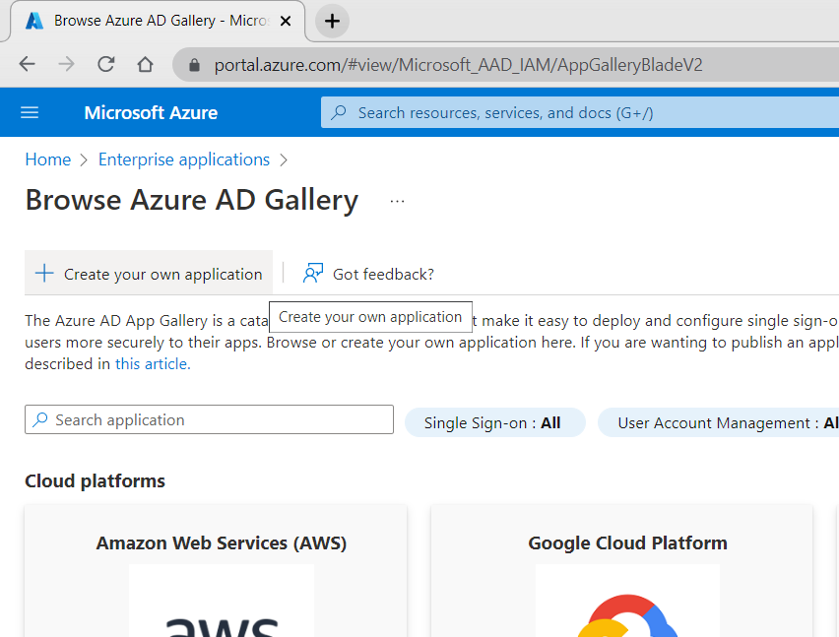Click the Cloud platforms heading
This screenshot has width=839, height=637.
(95, 480)
